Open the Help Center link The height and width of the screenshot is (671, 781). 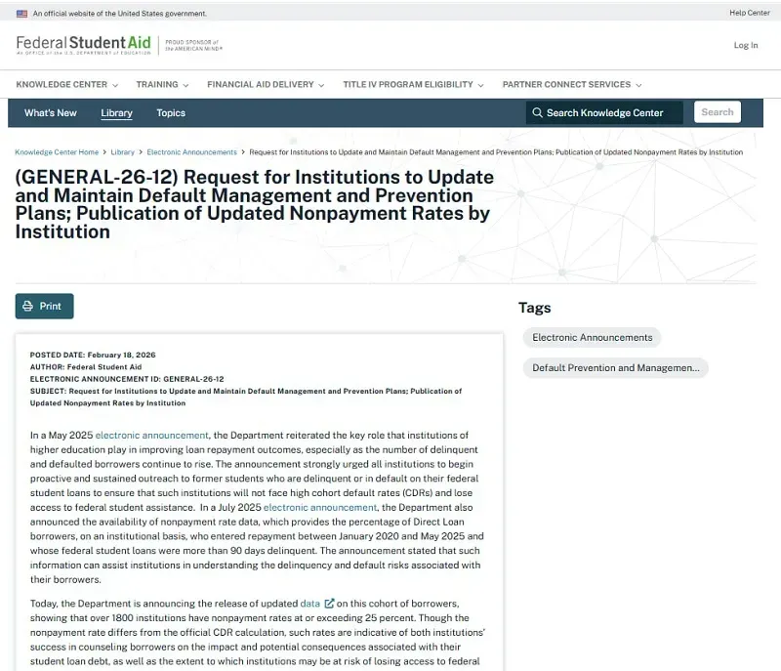point(750,13)
